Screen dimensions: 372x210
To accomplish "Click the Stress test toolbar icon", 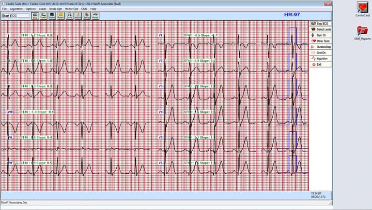I will [44, 15].
